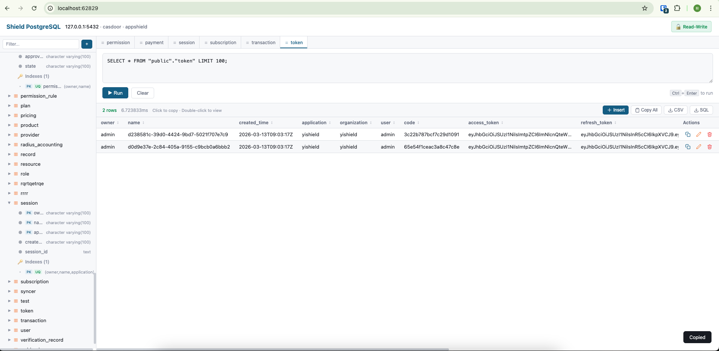
Task: Focus the table filter field
Action: [x=41, y=44]
